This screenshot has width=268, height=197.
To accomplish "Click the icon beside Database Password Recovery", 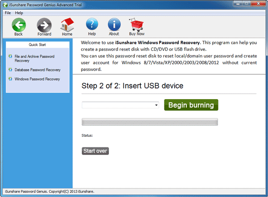I will tap(10, 70).
